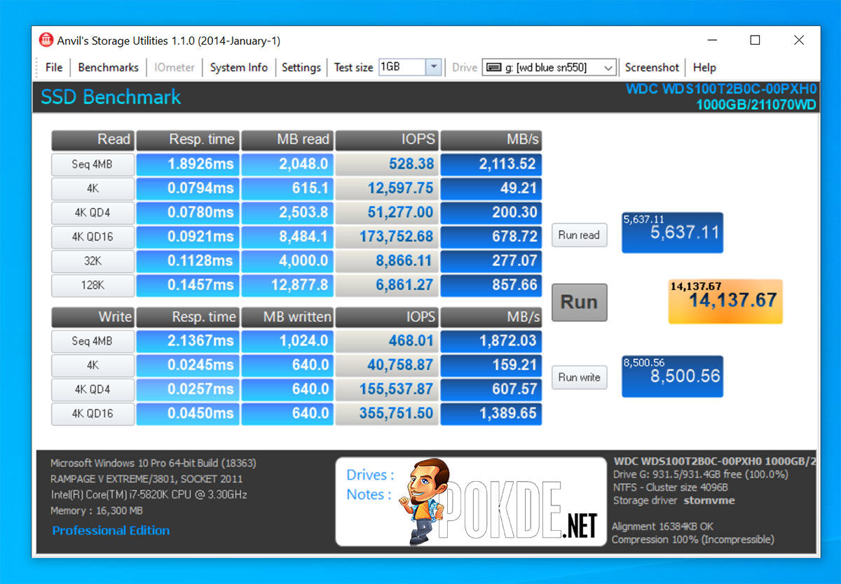Click the Run write button
Screen dimensions: 841x584
click(x=579, y=377)
